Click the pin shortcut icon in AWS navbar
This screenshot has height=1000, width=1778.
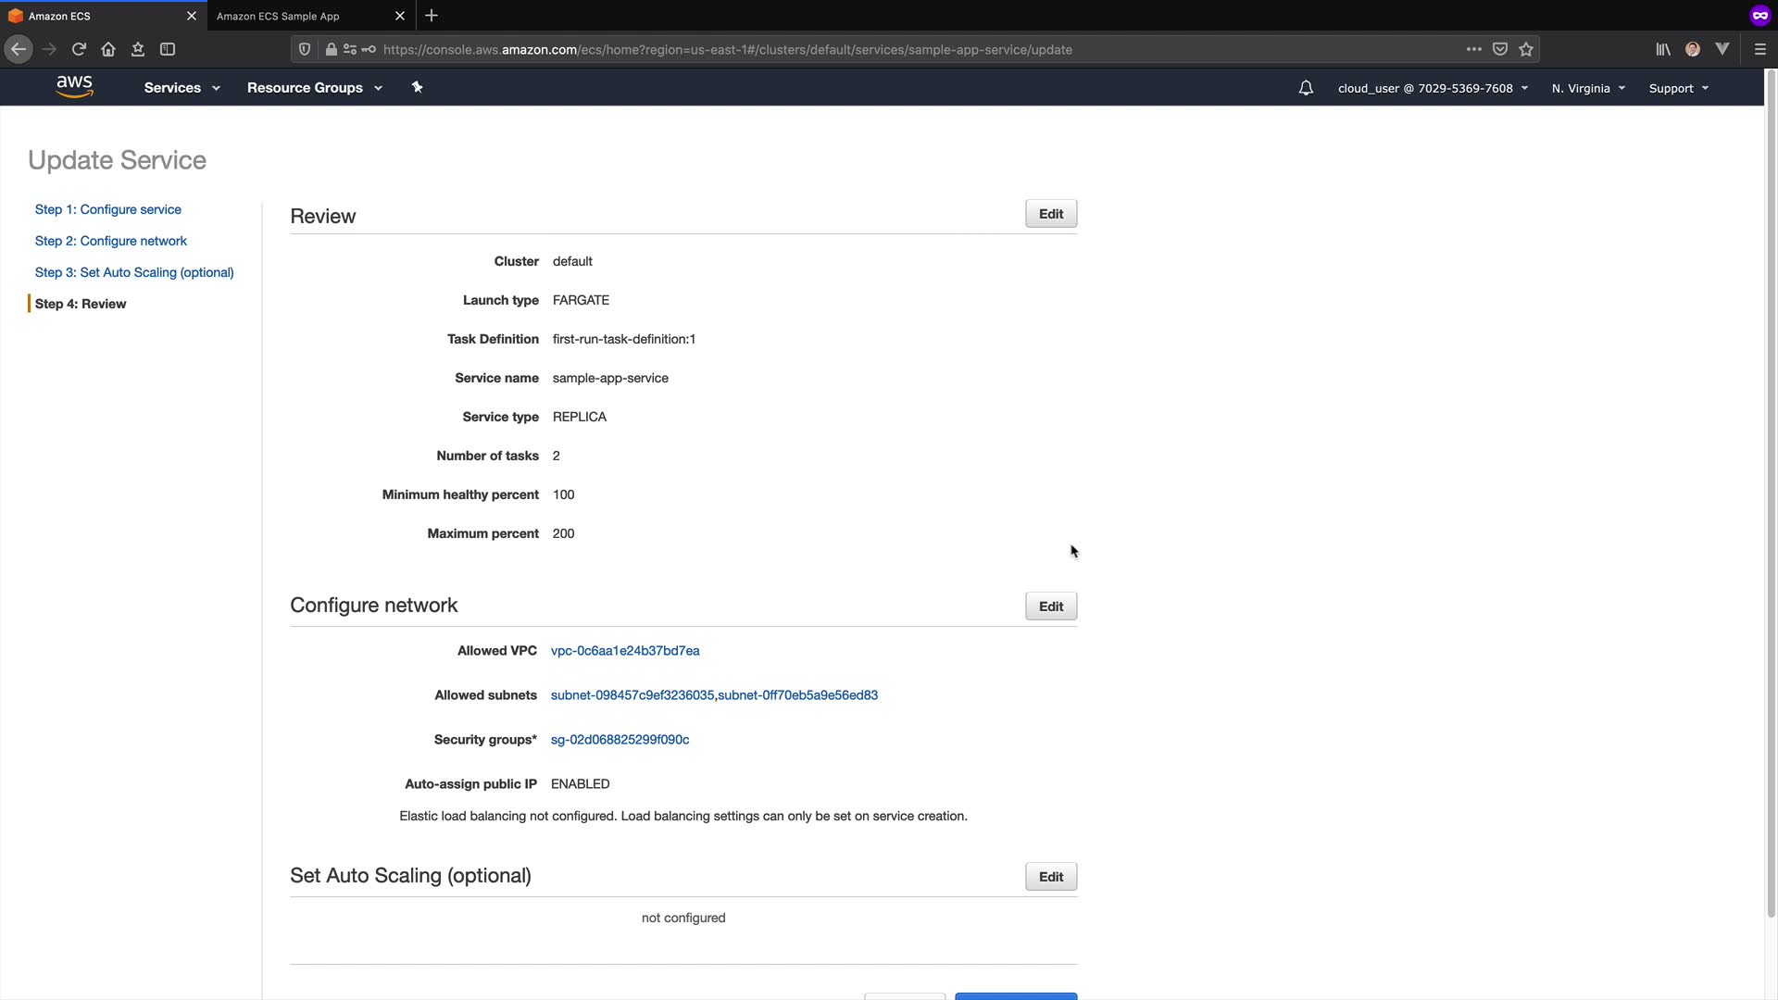(x=417, y=87)
